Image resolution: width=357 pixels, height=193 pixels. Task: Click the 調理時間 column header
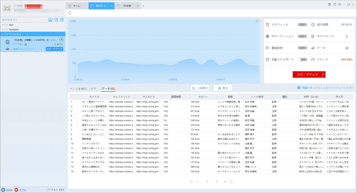pyautogui.click(x=176, y=97)
